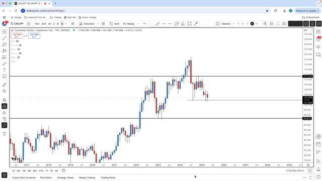
Task: Open the indicator templates grid icon
Action: click(x=103, y=24)
